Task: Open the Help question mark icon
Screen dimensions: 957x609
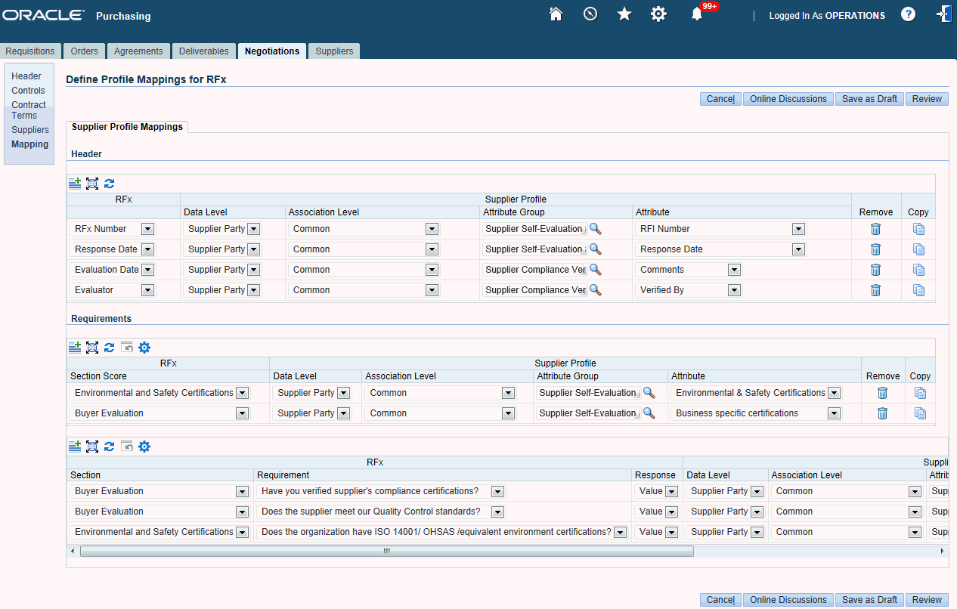Action: (908, 14)
